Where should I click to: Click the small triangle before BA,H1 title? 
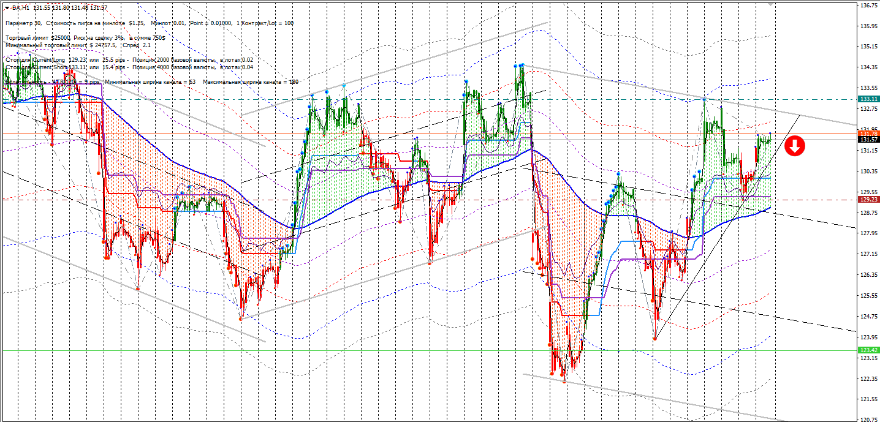[6, 8]
